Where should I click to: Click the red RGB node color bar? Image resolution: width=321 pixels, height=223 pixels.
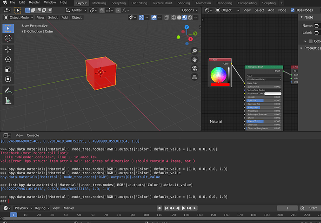[x=220, y=85]
